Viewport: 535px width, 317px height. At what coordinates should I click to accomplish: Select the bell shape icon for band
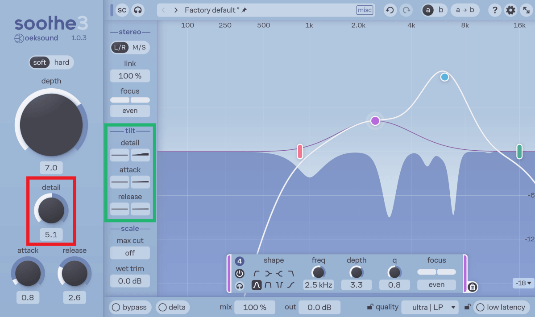257,284
